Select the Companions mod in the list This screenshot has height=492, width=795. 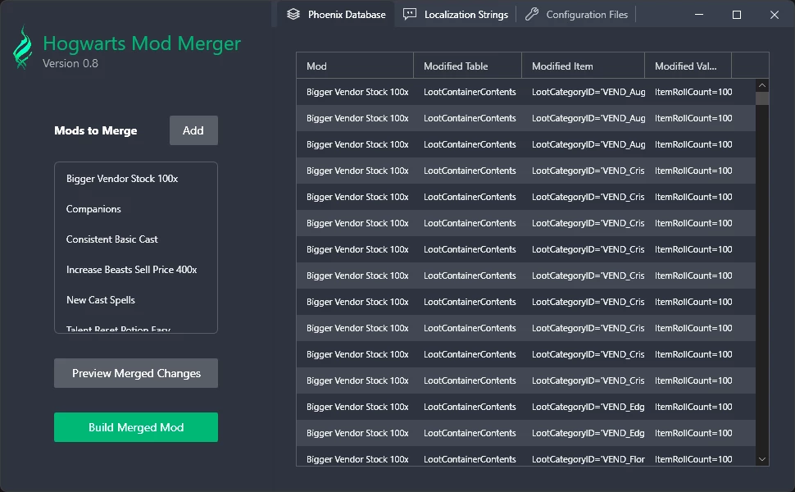pos(93,209)
